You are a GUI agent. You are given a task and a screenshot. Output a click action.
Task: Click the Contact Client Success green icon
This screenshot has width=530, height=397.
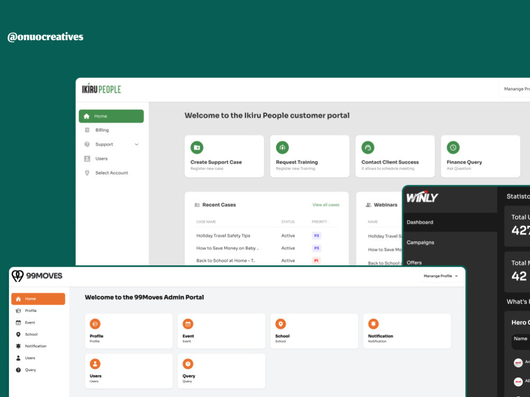point(368,148)
